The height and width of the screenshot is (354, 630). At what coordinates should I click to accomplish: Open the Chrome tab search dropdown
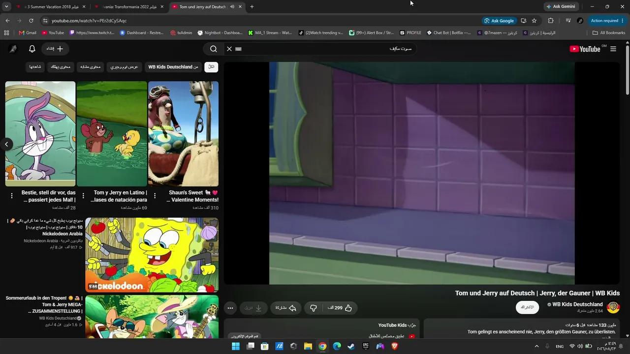tap(6, 7)
